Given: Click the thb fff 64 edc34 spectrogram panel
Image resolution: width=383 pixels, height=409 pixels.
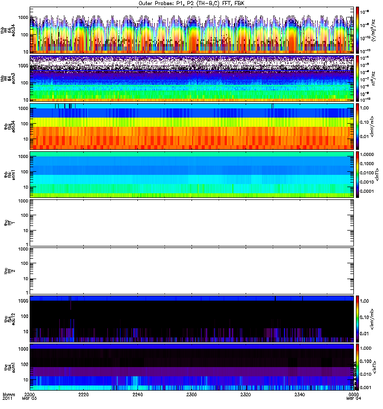Looking at the screenshot, I should (192, 30).
